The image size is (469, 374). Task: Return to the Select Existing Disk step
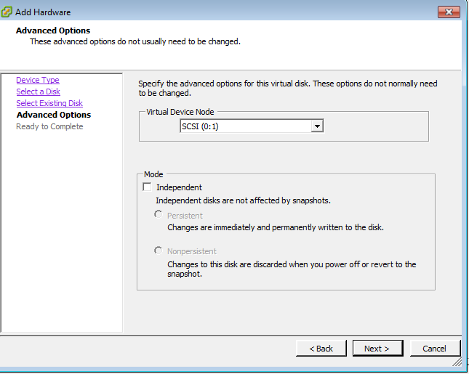click(49, 103)
